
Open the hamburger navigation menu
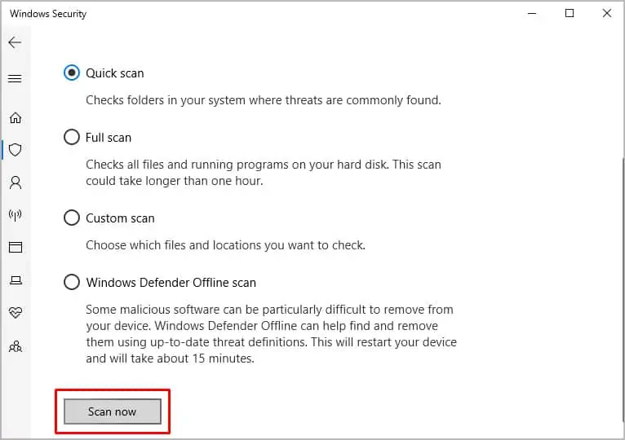coord(15,78)
